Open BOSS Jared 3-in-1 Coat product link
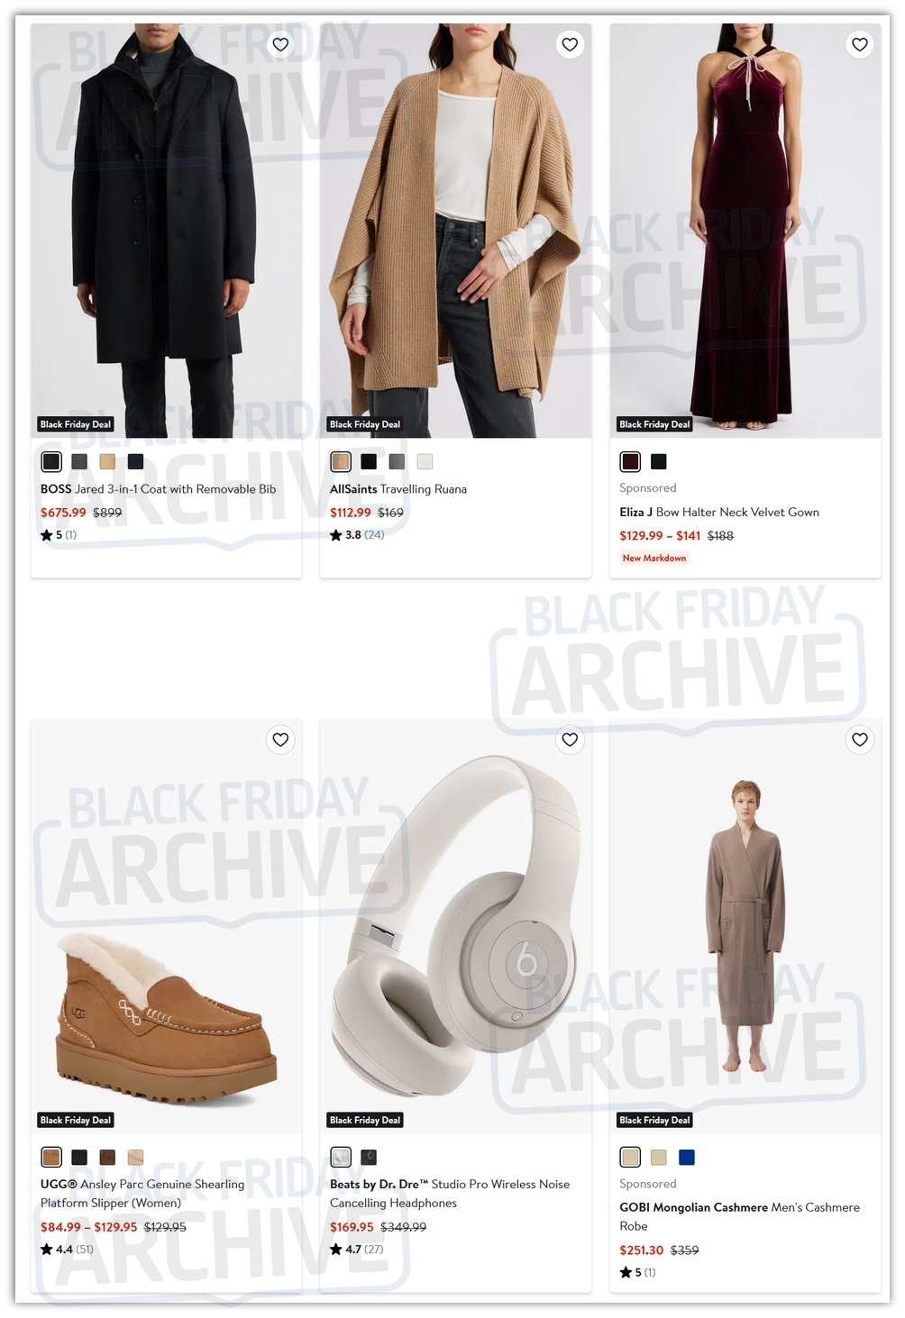The image size is (905, 1318). click(x=158, y=489)
